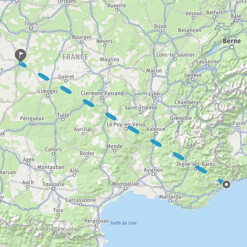Click the Dijon city marker dot
This screenshot has width=247, height=247.
(161, 31)
